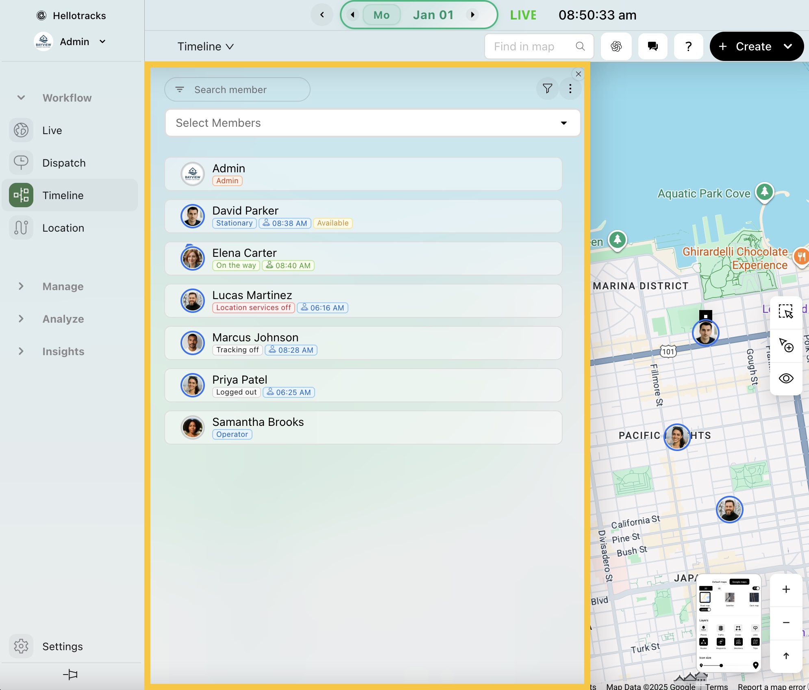Image resolution: width=809 pixels, height=690 pixels.
Task: Go to next day arrow after Jan 01
Action: pos(472,15)
